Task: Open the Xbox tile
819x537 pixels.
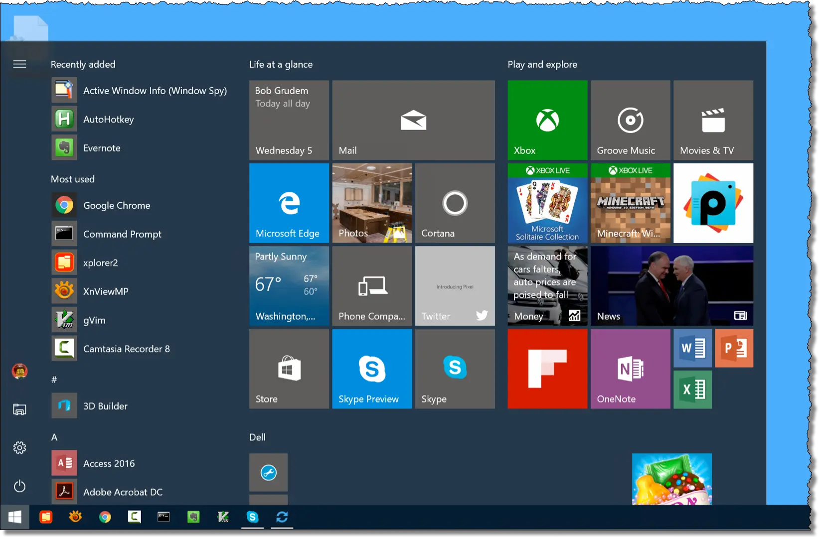Action: click(547, 120)
